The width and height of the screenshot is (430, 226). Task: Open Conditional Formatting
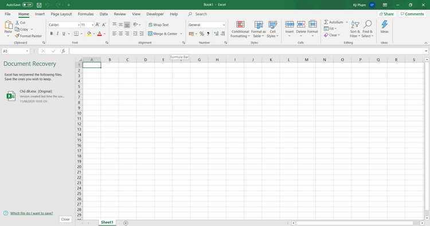tap(240, 29)
